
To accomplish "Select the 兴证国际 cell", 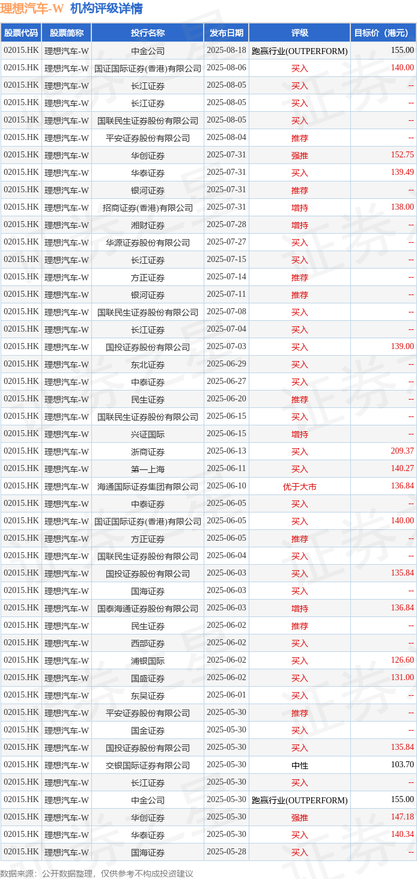I will [x=148, y=434].
